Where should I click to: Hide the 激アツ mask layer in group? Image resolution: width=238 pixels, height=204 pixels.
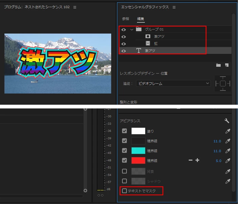123,37
